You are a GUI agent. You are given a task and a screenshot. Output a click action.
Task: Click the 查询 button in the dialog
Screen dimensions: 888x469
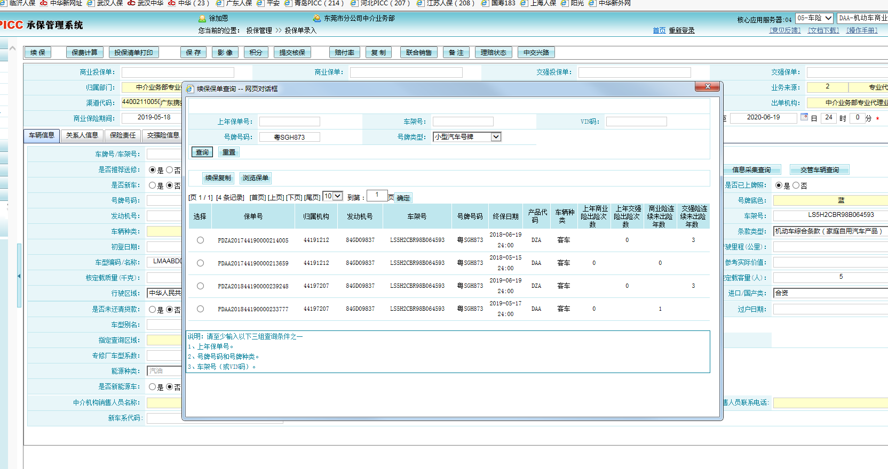click(x=202, y=152)
